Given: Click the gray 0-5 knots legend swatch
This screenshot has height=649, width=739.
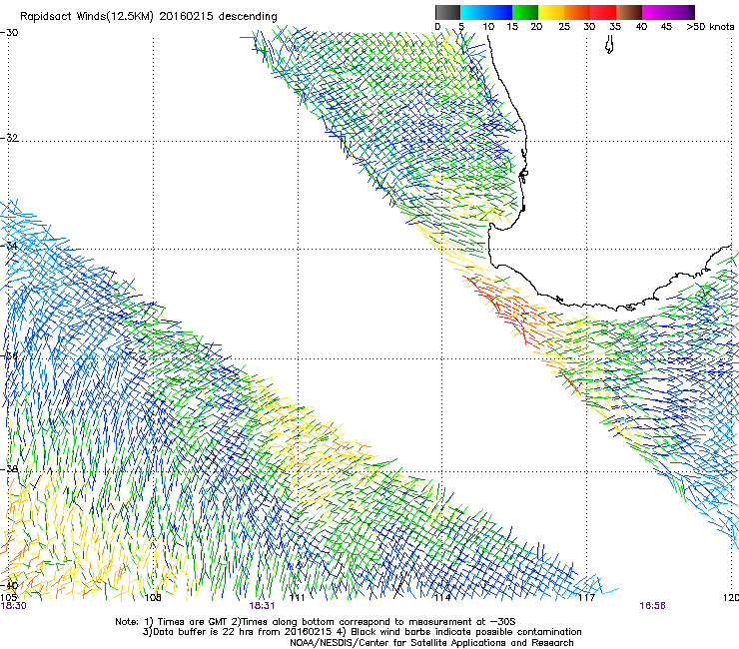Looking at the screenshot, I should tap(447, 12).
